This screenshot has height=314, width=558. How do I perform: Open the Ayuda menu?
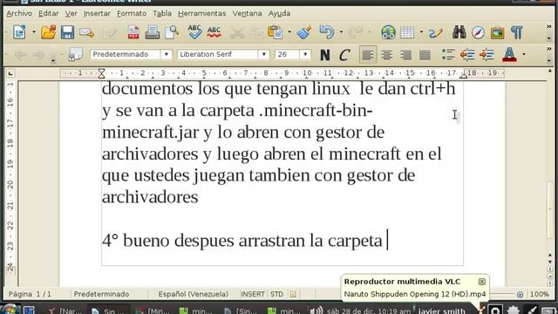(x=279, y=14)
